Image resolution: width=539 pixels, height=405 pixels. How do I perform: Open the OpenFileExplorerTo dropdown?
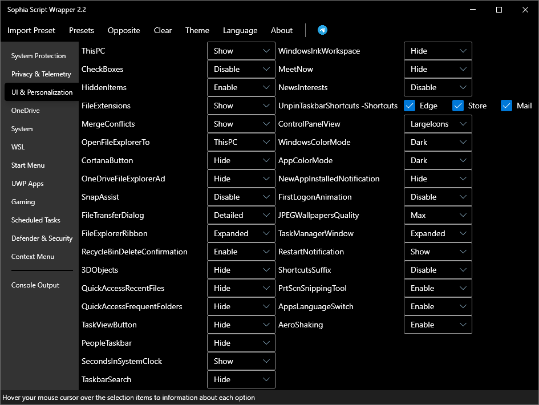241,142
